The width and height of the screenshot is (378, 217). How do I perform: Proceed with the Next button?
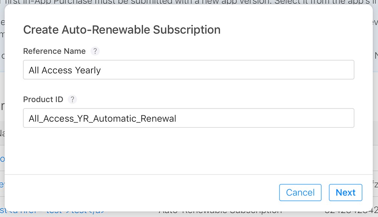[345, 193]
